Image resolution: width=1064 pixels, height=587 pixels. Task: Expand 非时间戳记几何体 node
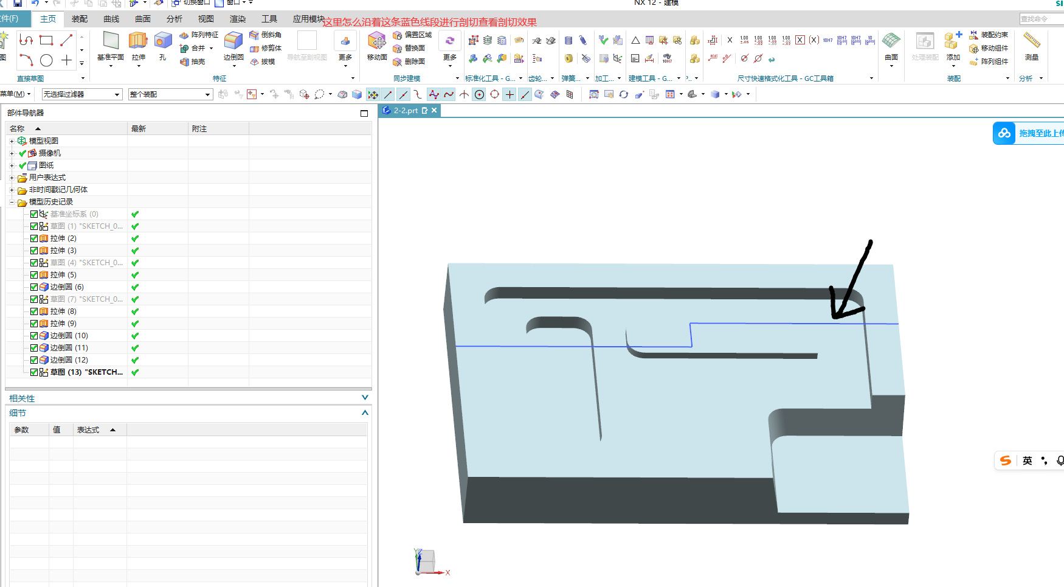pos(12,190)
